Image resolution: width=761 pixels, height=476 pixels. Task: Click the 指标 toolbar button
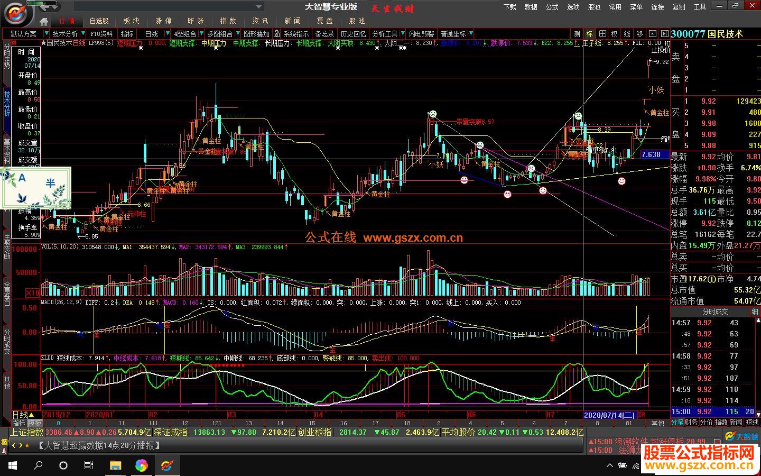[127, 34]
